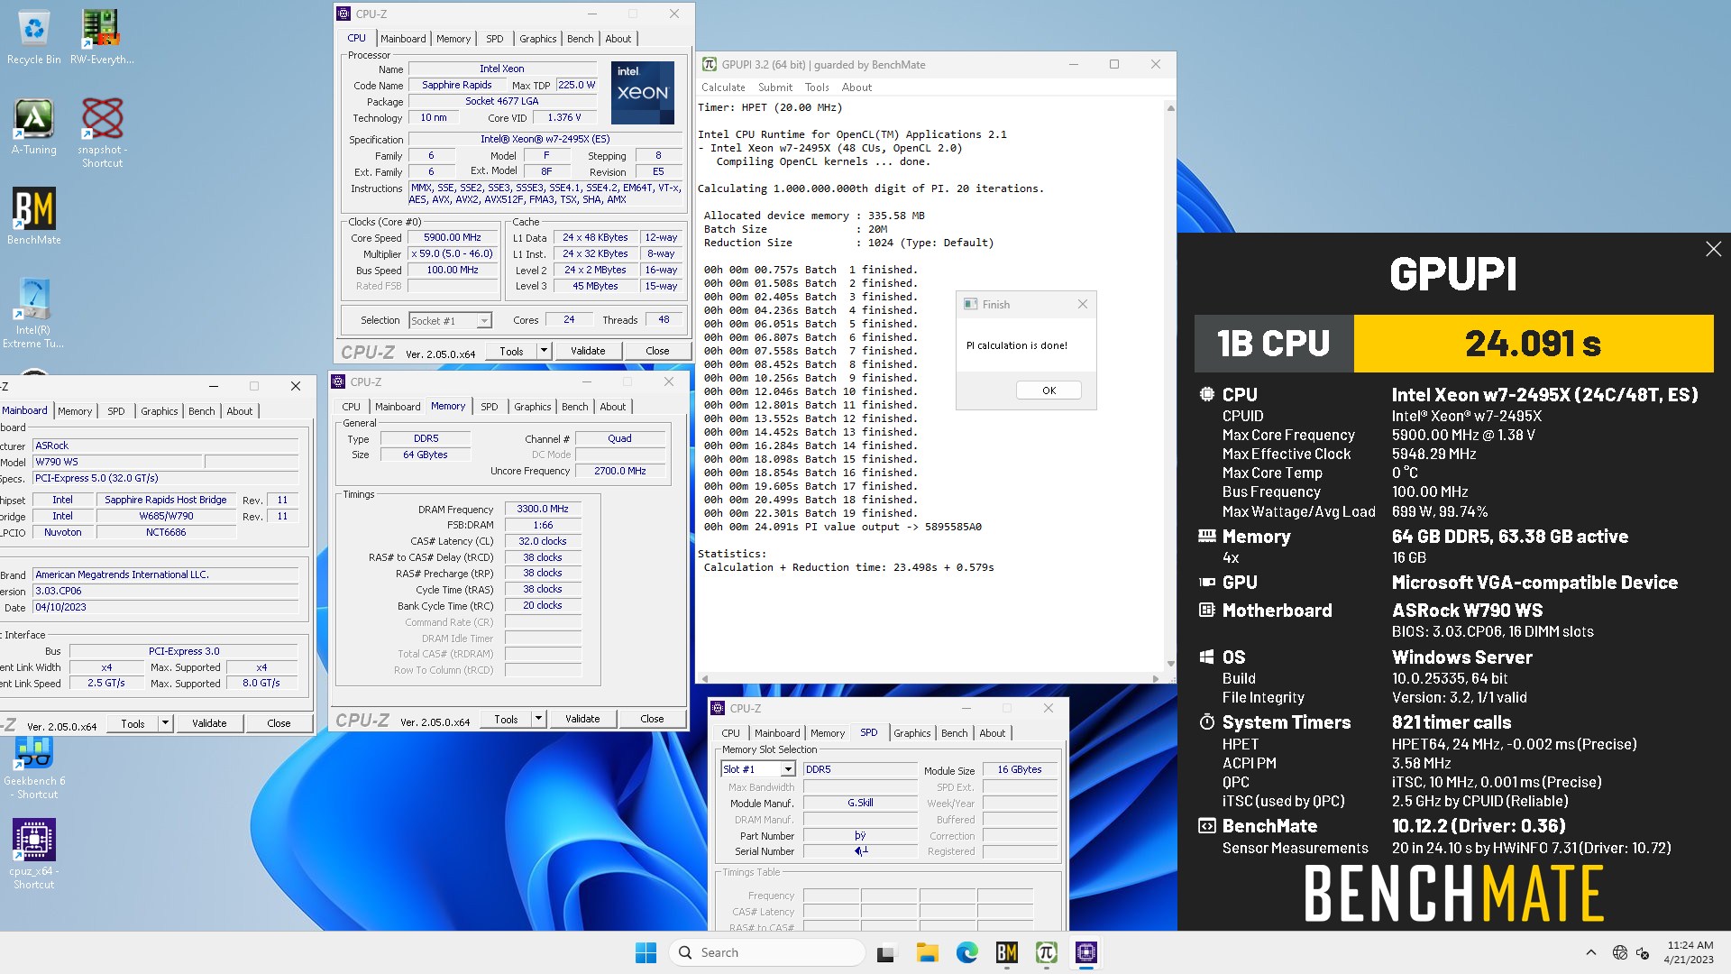Open the Submit menu in GPUPI
This screenshot has height=974, width=1731.
(x=775, y=87)
